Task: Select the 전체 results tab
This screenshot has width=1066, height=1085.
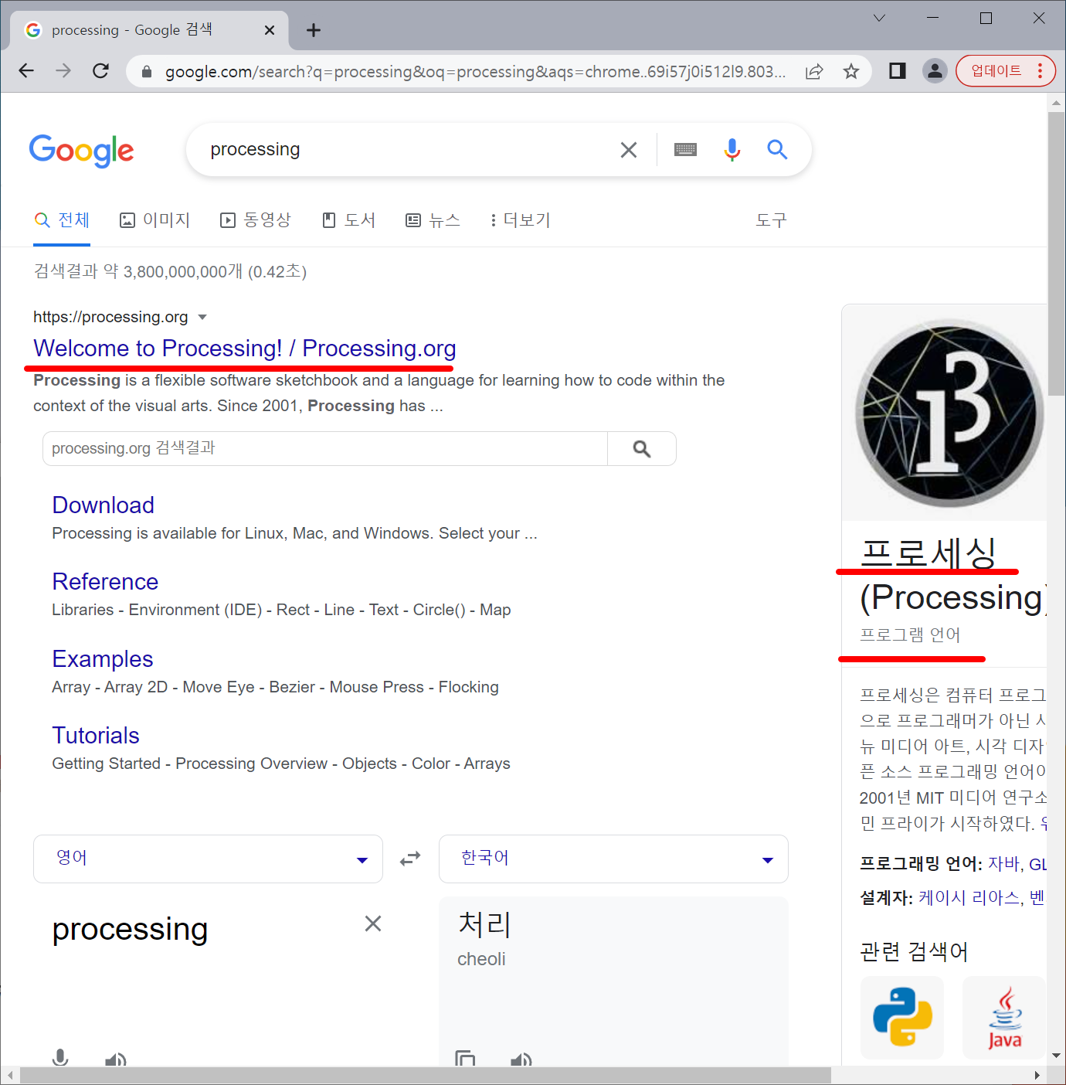Action: [62, 220]
